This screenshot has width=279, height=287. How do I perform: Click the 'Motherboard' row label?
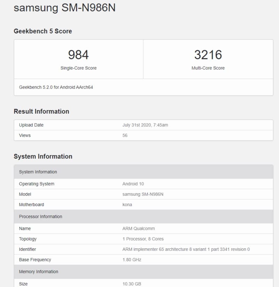(x=31, y=205)
